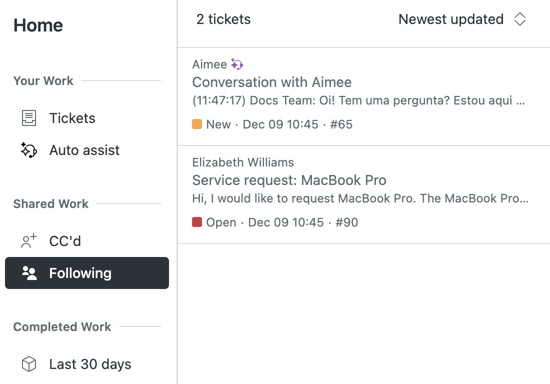This screenshot has height=384, width=550.
Task: Open Service request: MacBook Pro ticket
Action: [289, 180]
